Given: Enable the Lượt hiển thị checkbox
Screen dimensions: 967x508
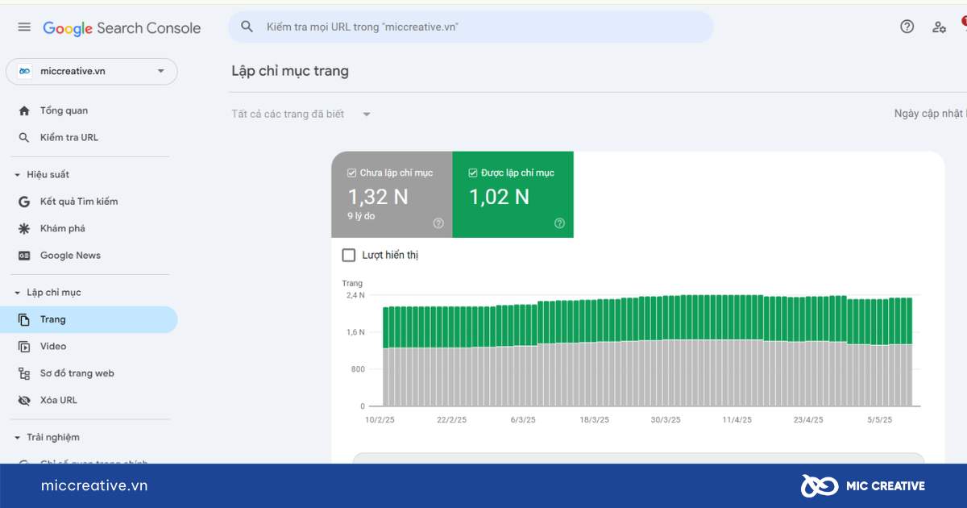Looking at the screenshot, I should 349,255.
